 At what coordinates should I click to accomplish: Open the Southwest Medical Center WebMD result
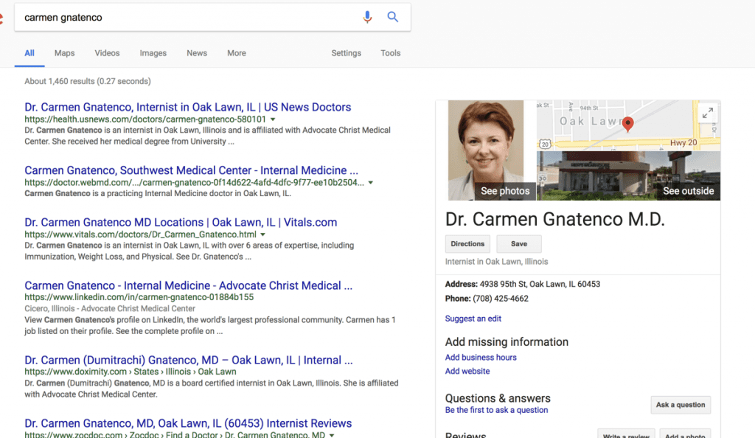191,170
